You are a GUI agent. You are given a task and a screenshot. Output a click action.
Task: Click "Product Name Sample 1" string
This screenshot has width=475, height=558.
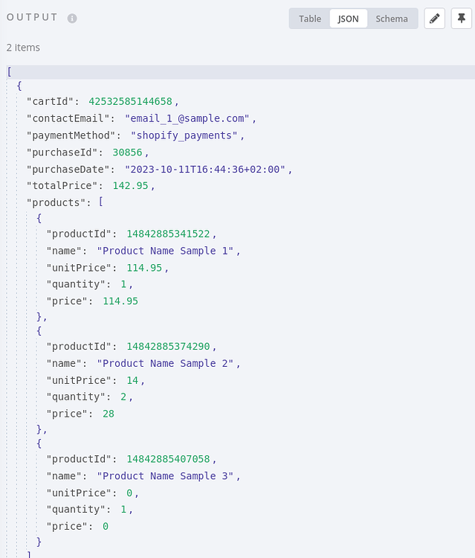165,251
